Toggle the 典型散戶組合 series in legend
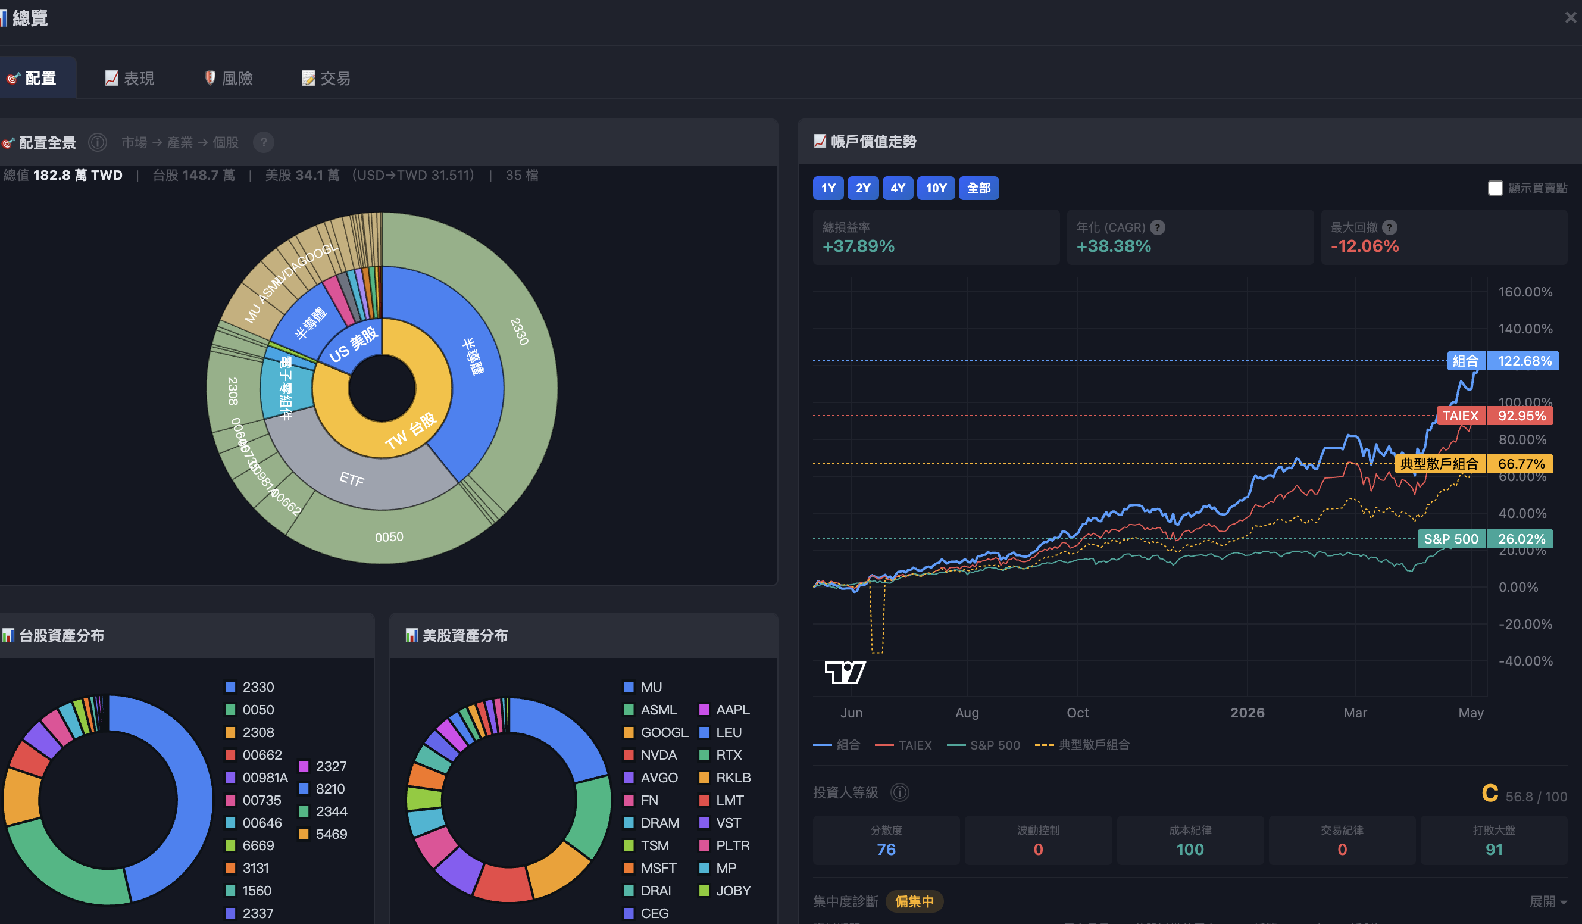1582x924 pixels. (x=1082, y=745)
